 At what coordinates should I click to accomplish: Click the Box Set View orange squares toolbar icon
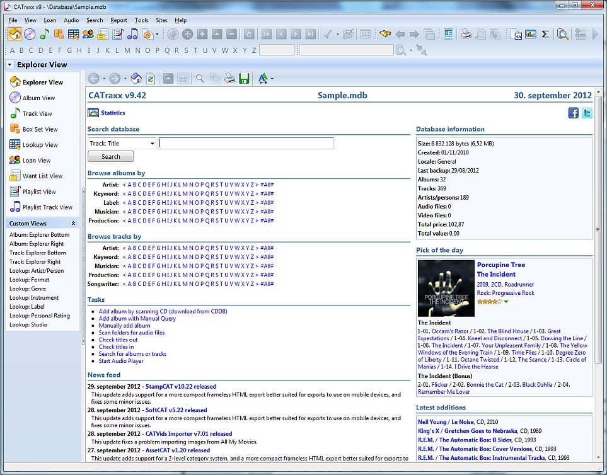click(59, 34)
